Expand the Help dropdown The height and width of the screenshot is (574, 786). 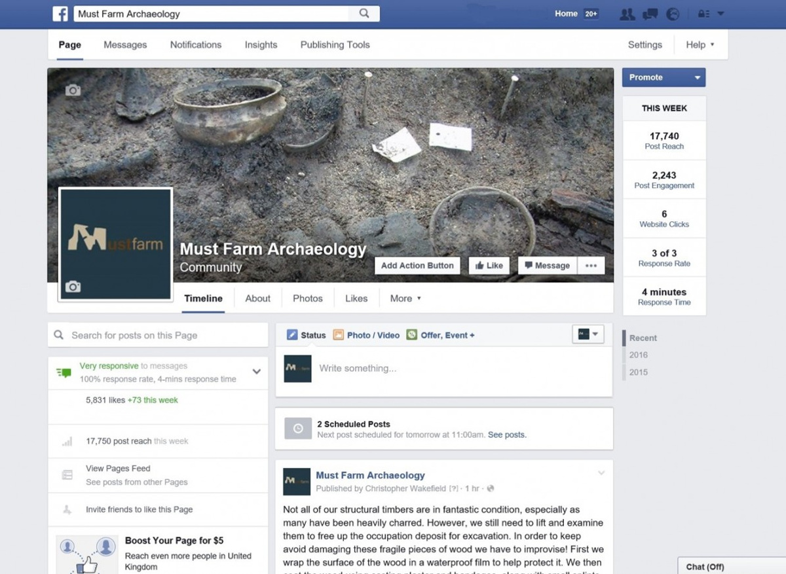point(700,45)
